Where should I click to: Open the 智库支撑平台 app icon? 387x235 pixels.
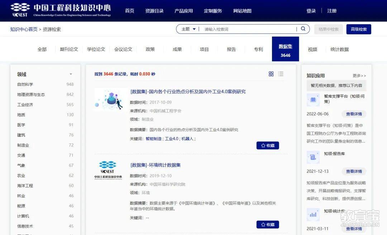(x=313, y=99)
